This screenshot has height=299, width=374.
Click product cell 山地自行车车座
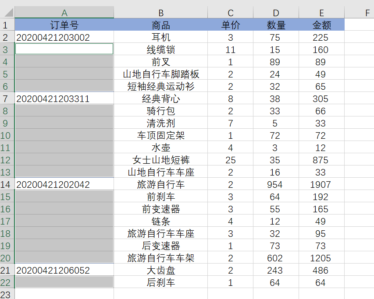[161, 172]
